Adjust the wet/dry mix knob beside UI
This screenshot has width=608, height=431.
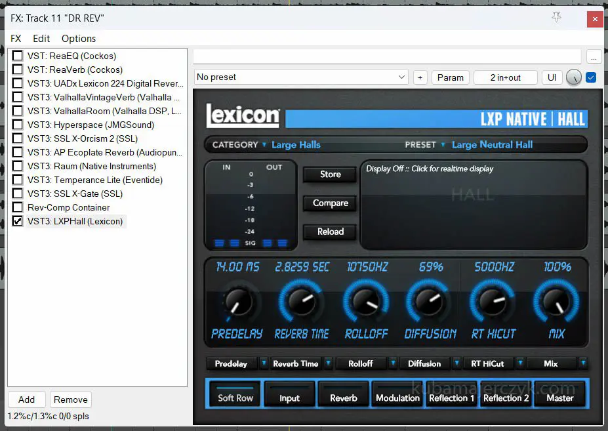pyautogui.click(x=573, y=77)
